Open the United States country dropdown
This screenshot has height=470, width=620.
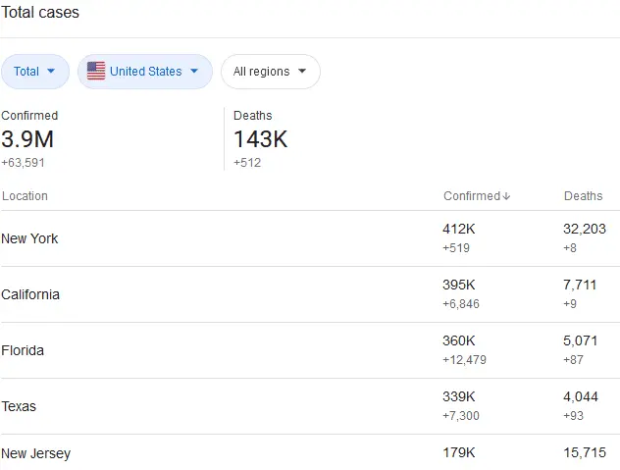145,72
